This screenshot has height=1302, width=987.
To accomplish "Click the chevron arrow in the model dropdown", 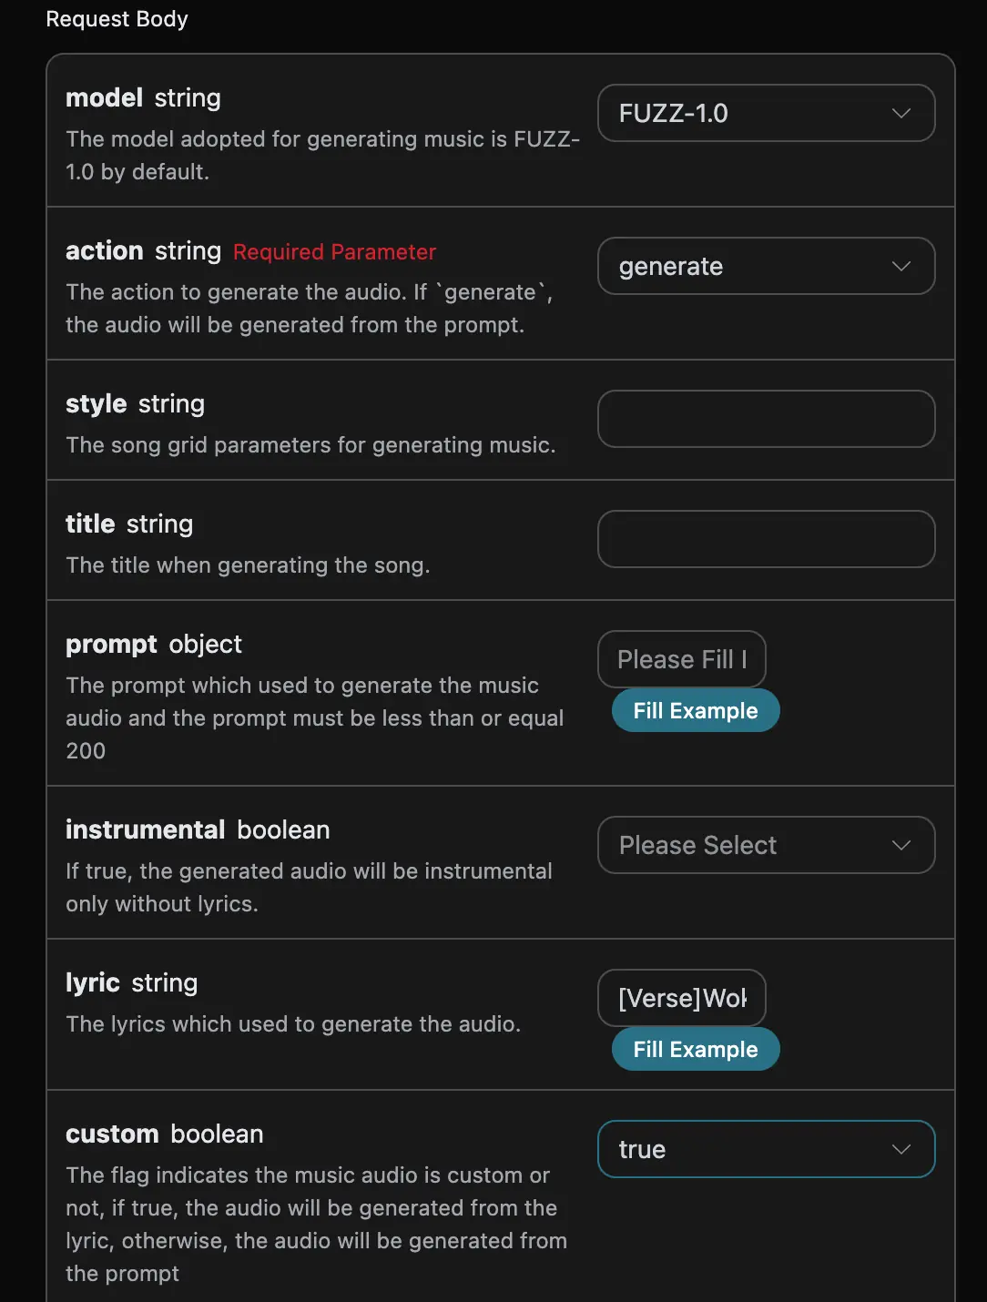I will pyautogui.click(x=901, y=113).
